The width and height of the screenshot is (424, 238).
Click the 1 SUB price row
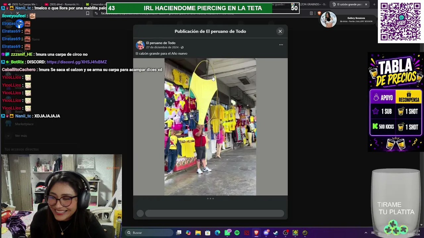click(396, 112)
